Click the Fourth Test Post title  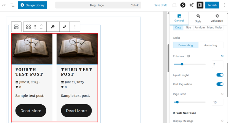(x=29, y=72)
